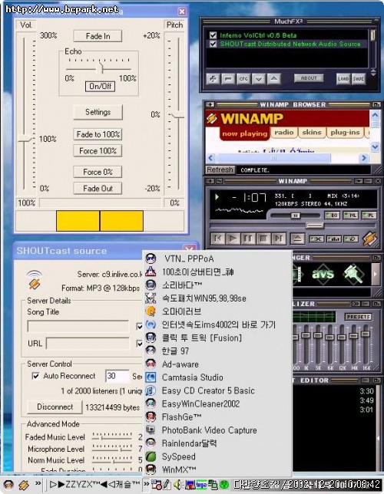Click Winamp eject open file button
Image resolution: width=384 pixels, height=494 pixels.
(x=297, y=239)
